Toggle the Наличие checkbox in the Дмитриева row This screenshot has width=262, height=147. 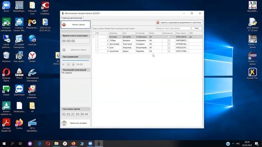click(x=169, y=44)
